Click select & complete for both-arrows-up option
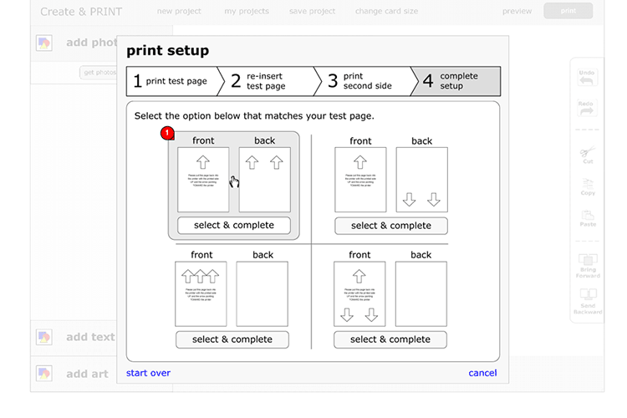This screenshot has height=418, width=627. point(234,225)
